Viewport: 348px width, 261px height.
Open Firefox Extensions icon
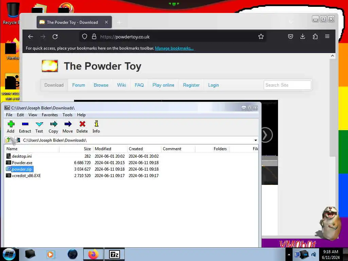pos(315,36)
